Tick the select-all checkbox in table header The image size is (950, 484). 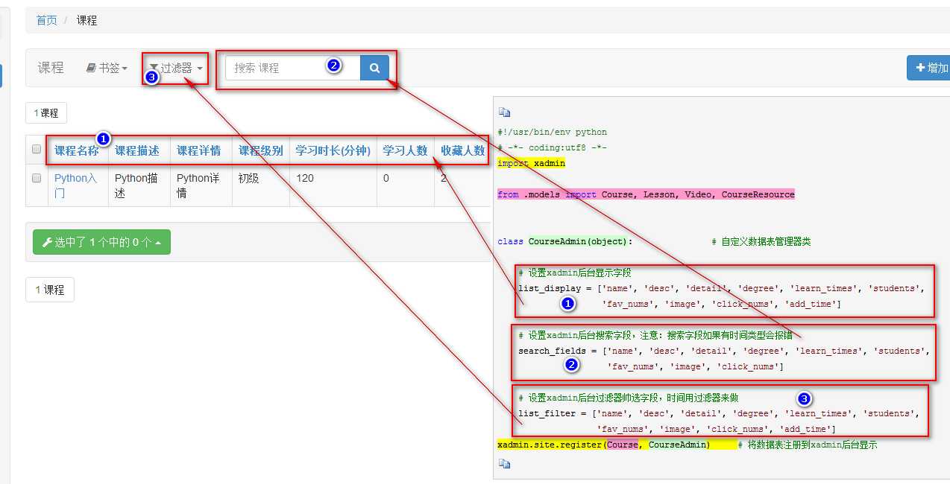[37, 150]
